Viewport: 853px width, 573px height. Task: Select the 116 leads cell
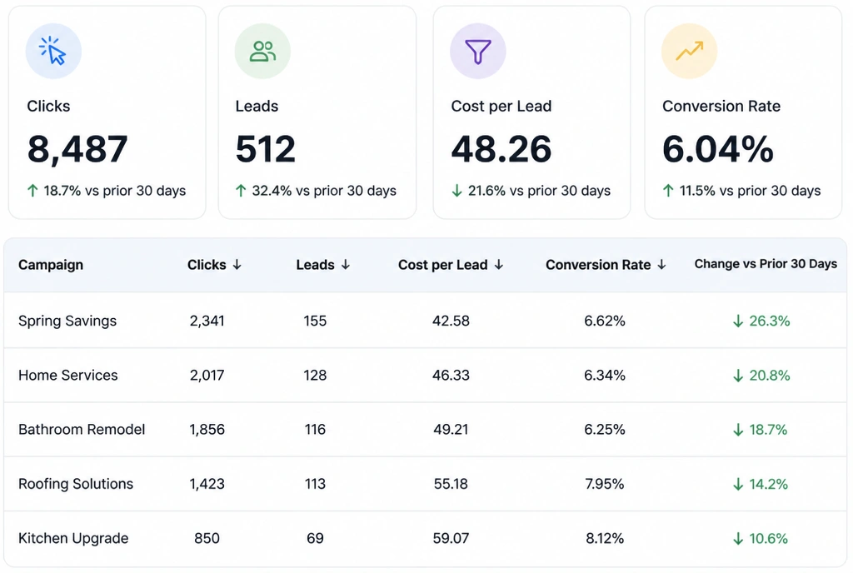pos(315,430)
